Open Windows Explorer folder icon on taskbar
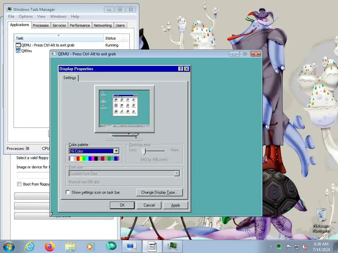 point(70,247)
